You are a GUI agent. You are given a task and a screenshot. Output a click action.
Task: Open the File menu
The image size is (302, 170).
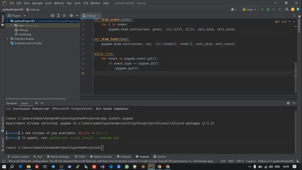pyautogui.click(x=12, y=3)
